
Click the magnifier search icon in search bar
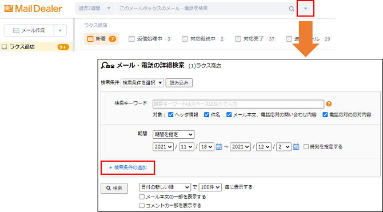click(x=292, y=9)
